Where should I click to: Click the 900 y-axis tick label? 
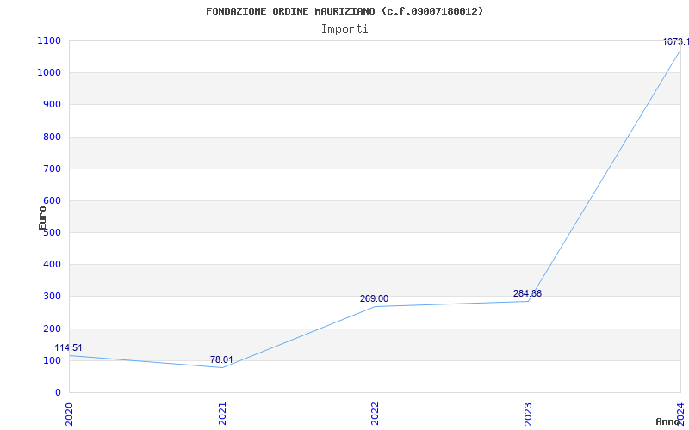pos(52,104)
